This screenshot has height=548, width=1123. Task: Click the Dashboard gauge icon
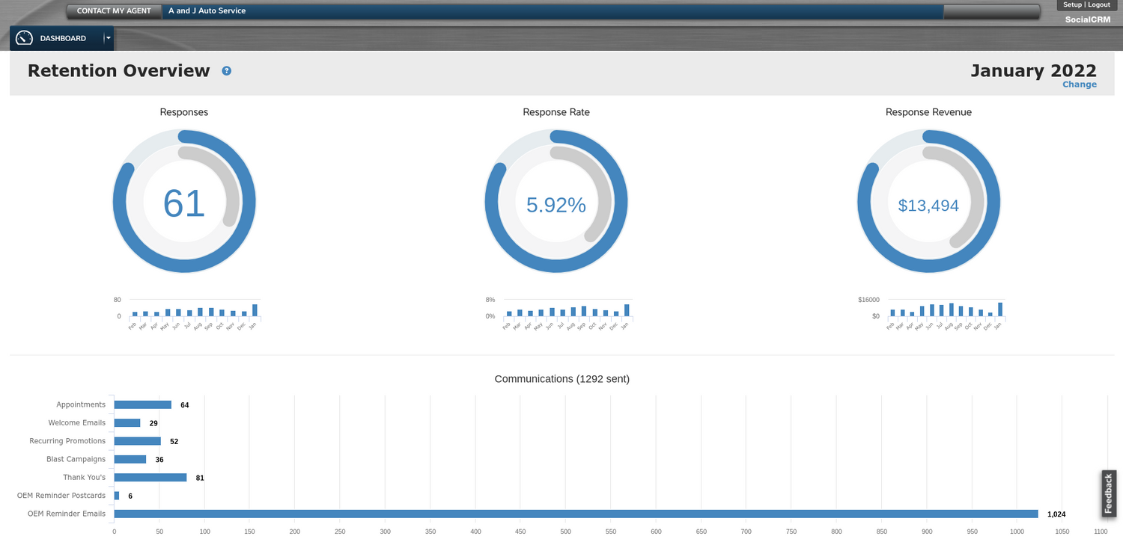tap(25, 38)
